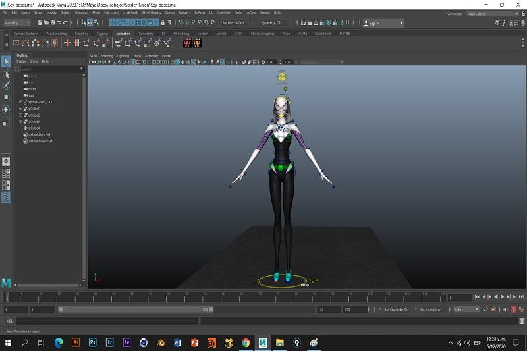Image resolution: width=527 pixels, height=351 pixels.
Task: Switch to the Rigging shelf tab
Action: click(102, 33)
